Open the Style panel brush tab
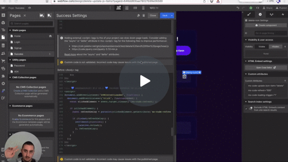This screenshot has width=288, height=162. (249, 14)
